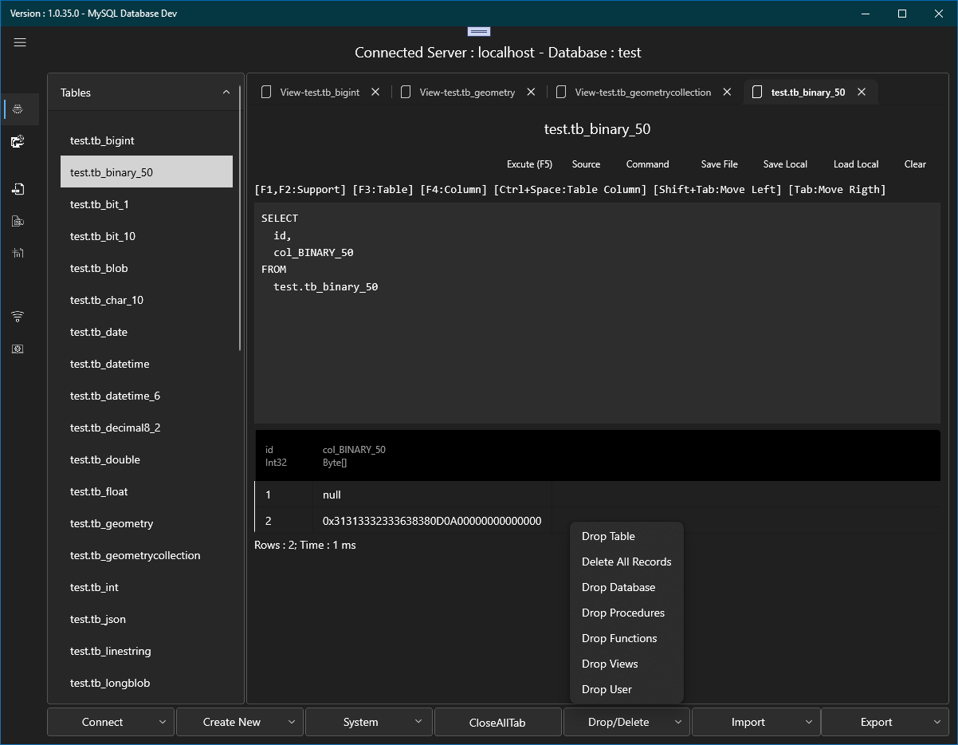Screen dimensions: 958x745
Task: Click the Source button
Action: tap(586, 164)
